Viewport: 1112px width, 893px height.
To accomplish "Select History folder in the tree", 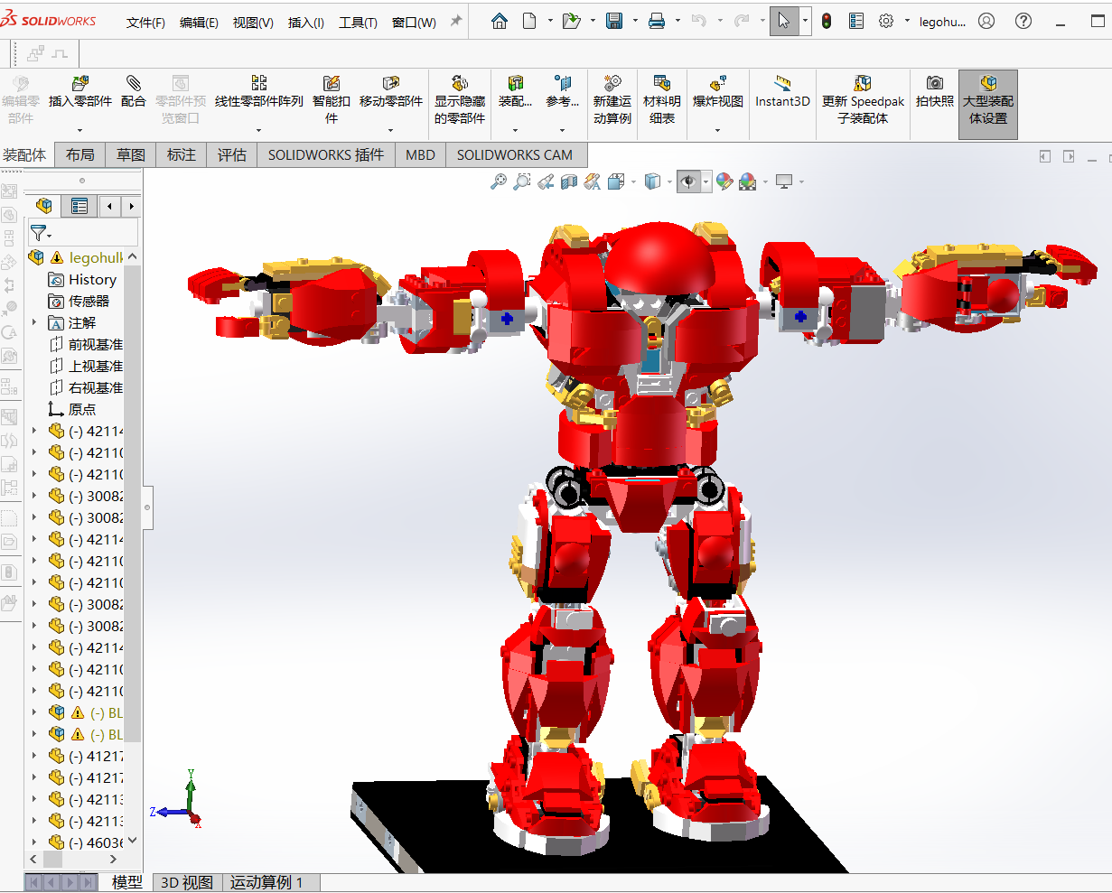I will pyautogui.click(x=82, y=279).
